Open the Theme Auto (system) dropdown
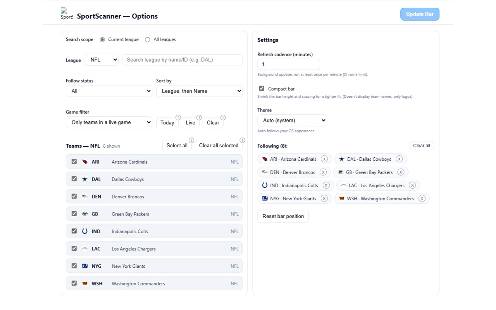496x310 pixels. pos(292,120)
